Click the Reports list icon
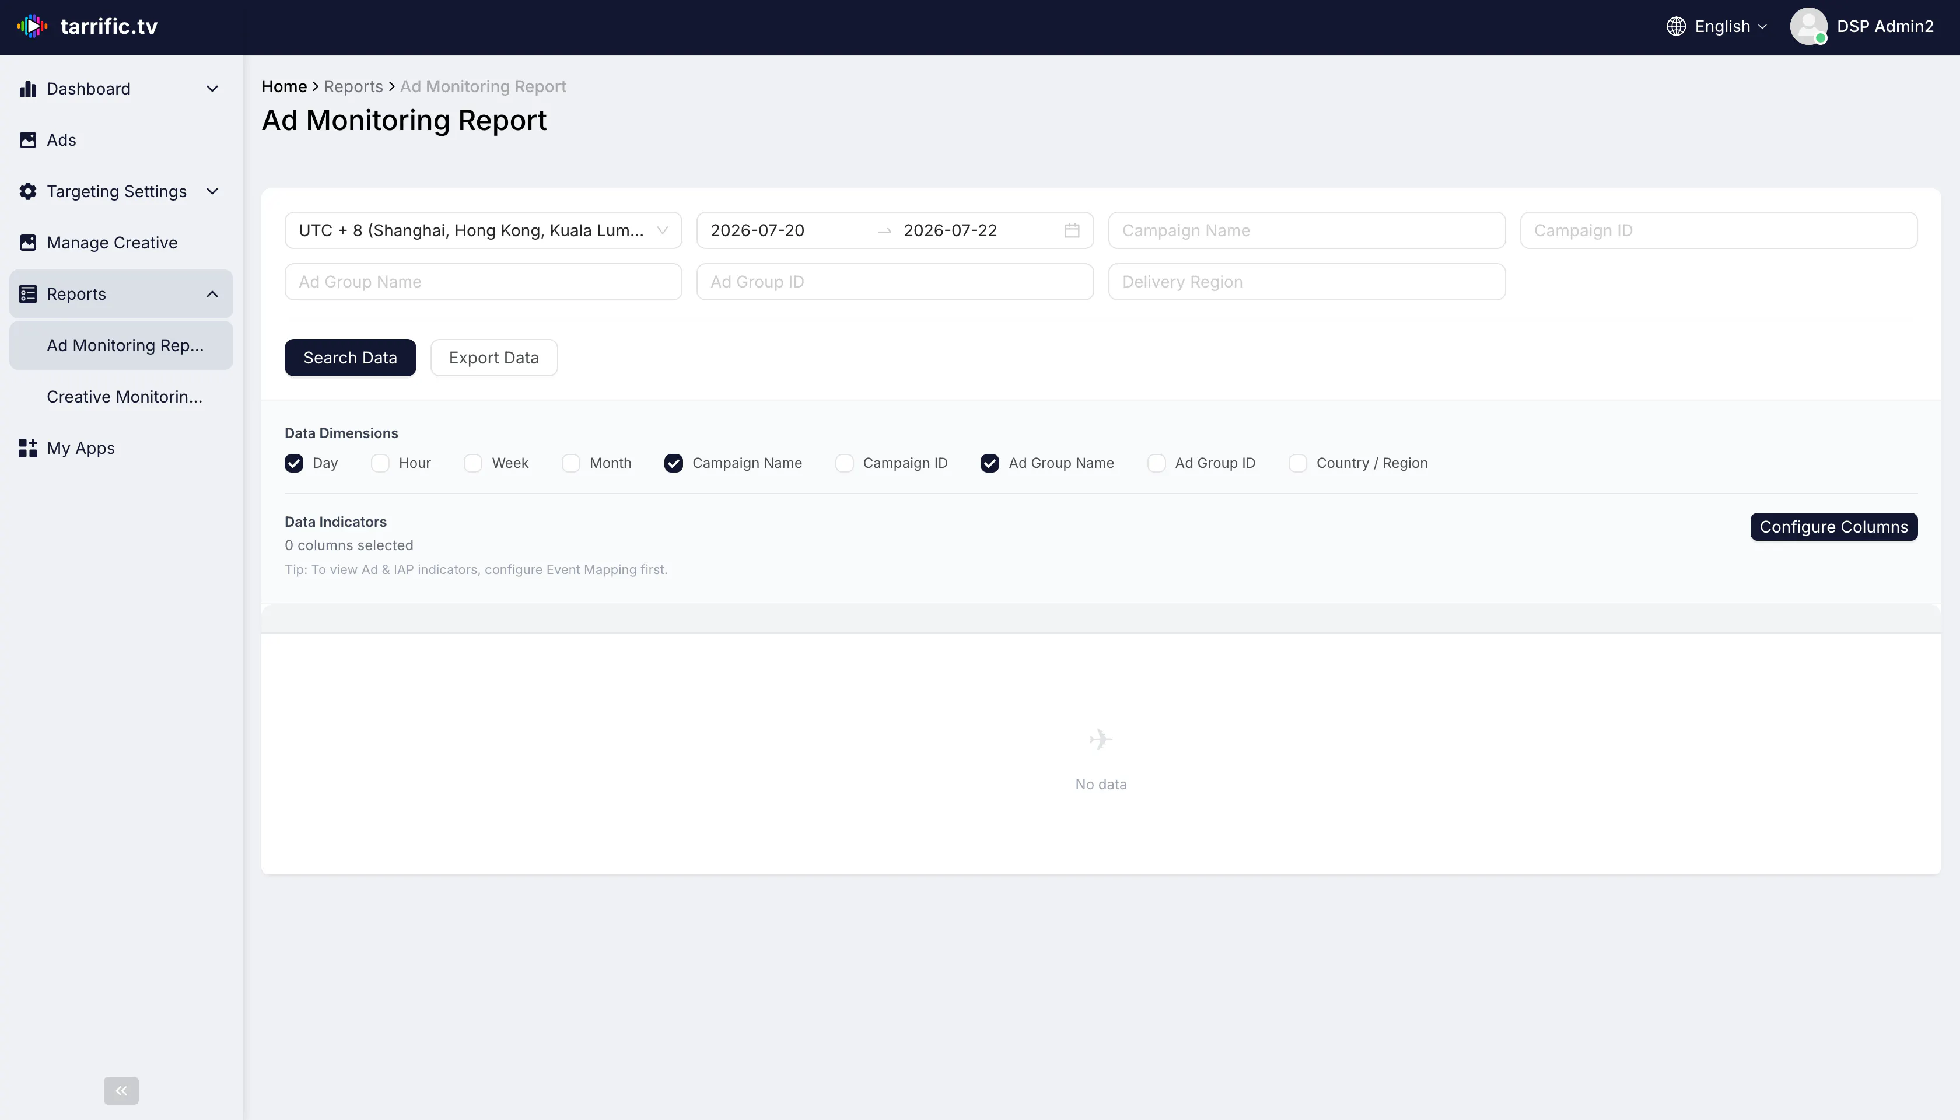Viewport: 1960px width, 1120px height. pos(27,294)
